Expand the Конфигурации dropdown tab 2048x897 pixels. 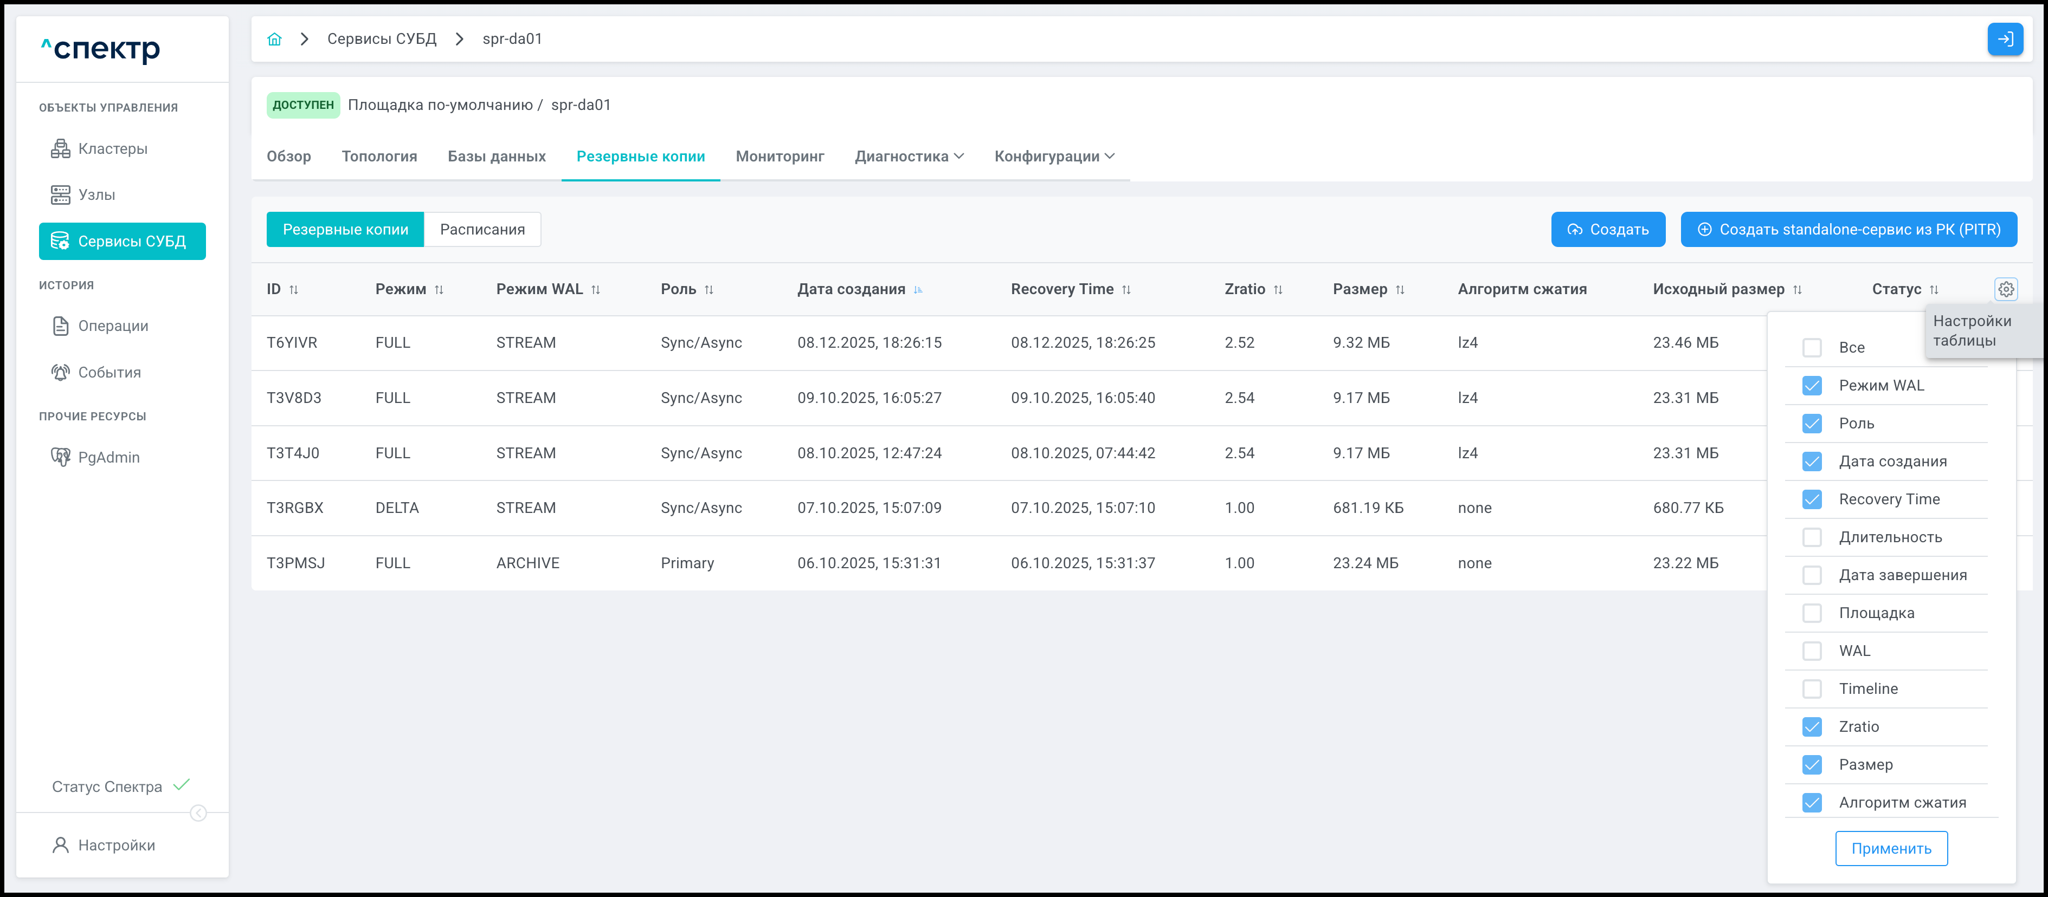pyautogui.click(x=1053, y=157)
